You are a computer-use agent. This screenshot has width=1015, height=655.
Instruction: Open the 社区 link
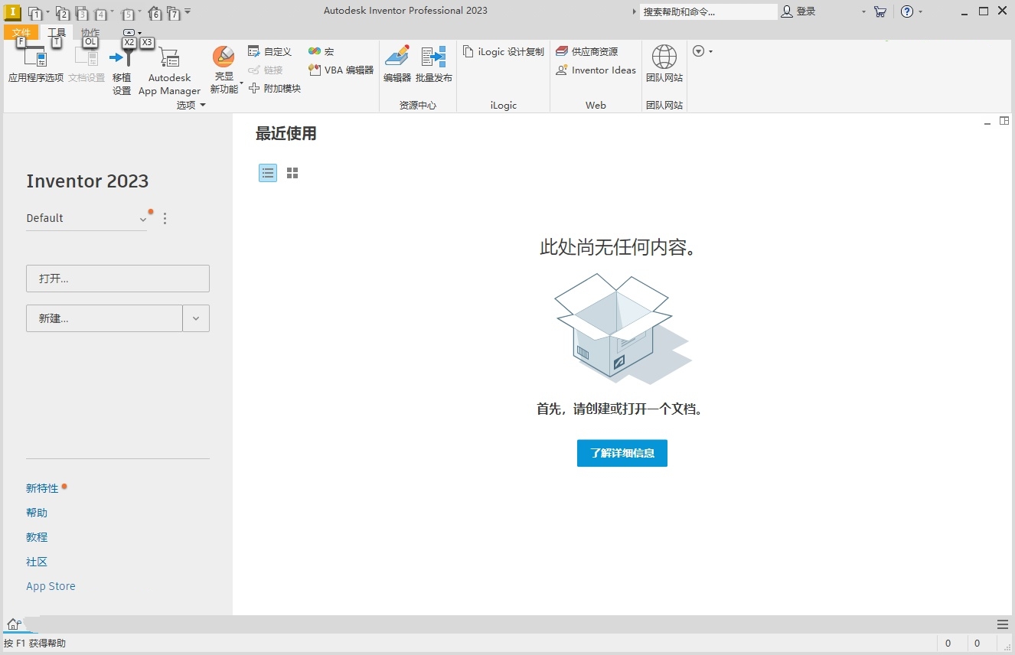(x=37, y=562)
